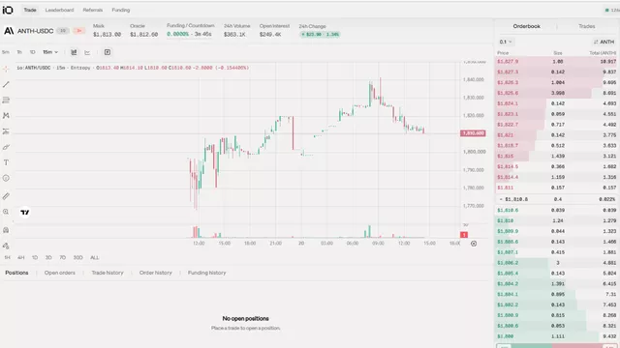Screen dimensions: 620x348
Task: Click the 10x leverage badge
Action: (62, 31)
